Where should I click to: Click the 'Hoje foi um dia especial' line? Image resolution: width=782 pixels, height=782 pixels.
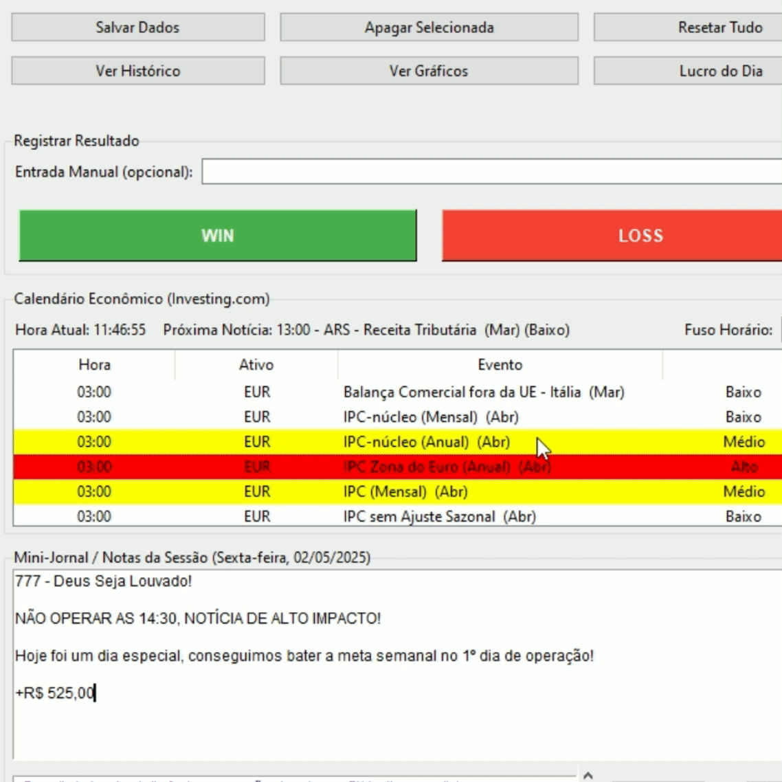pos(304,656)
